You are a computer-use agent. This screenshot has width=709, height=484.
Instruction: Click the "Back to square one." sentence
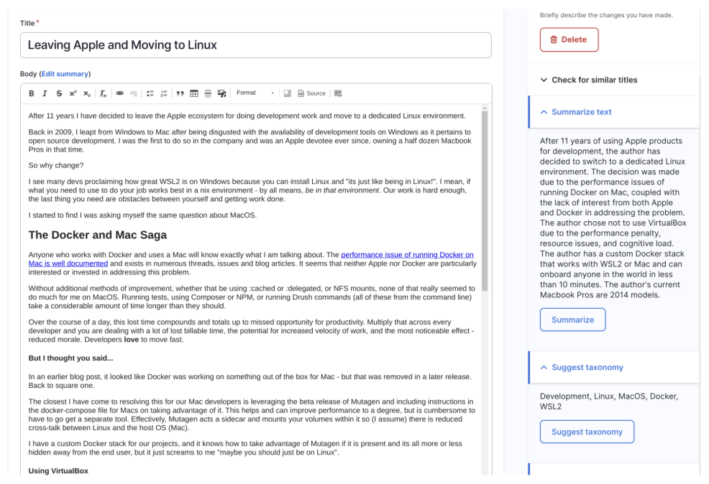[62, 386]
